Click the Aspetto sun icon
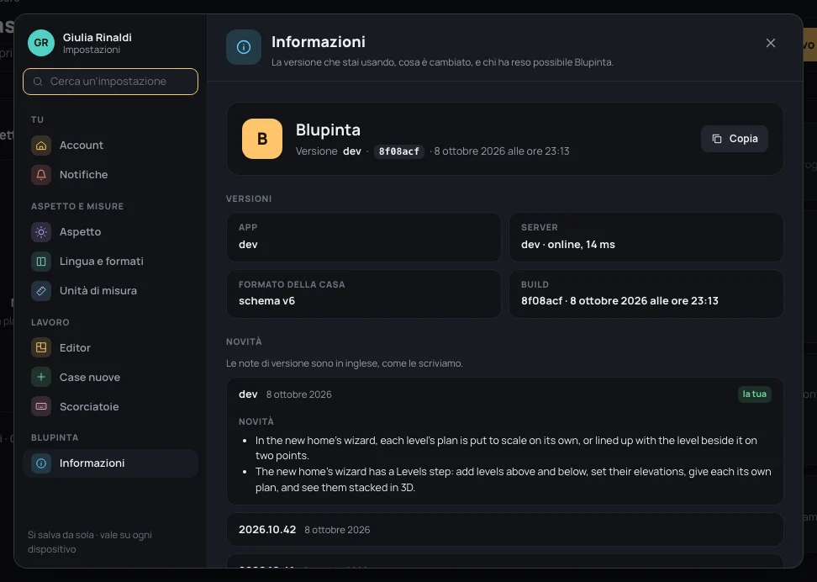 pyautogui.click(x=41, y=232)
